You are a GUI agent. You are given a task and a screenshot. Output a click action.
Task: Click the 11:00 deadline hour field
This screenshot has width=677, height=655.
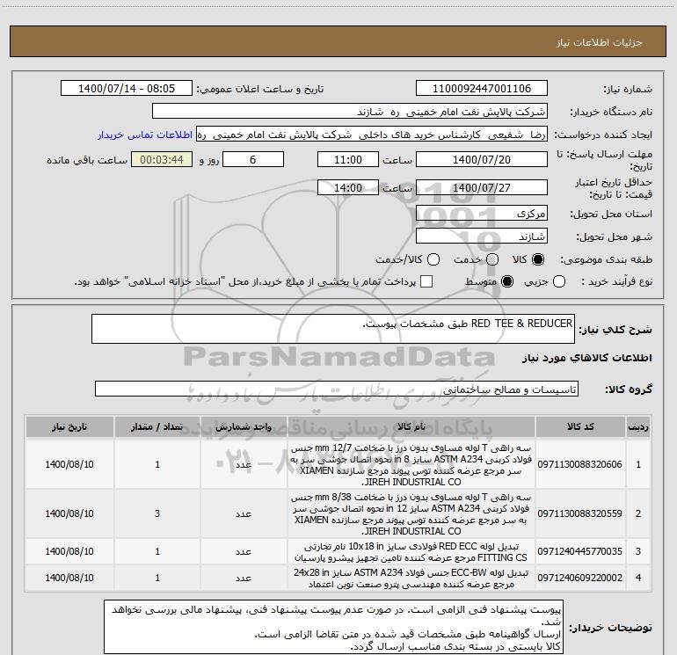[348, 160]
